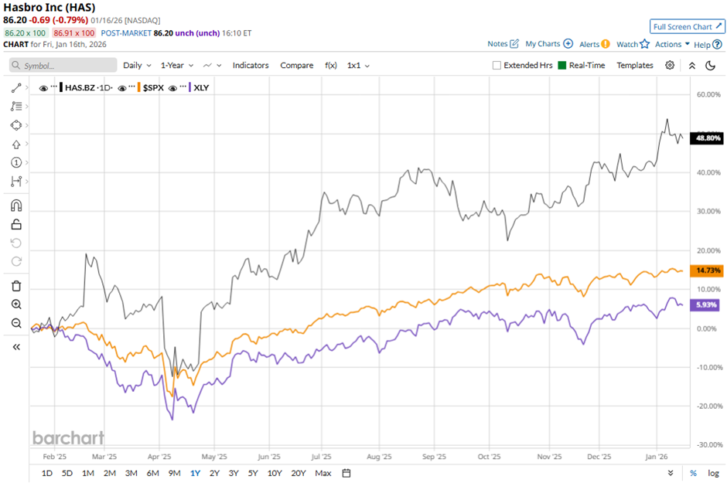
Task: Click the redo arrow icon
Action: click(x=16, y=262)
